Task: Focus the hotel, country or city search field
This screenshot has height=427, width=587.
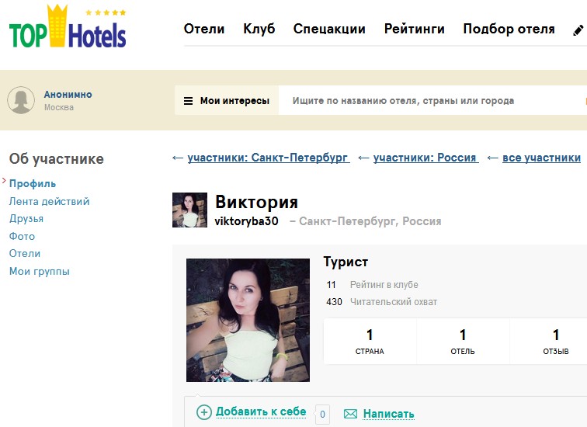Action: pyautogui.click(x=432, y=100)
